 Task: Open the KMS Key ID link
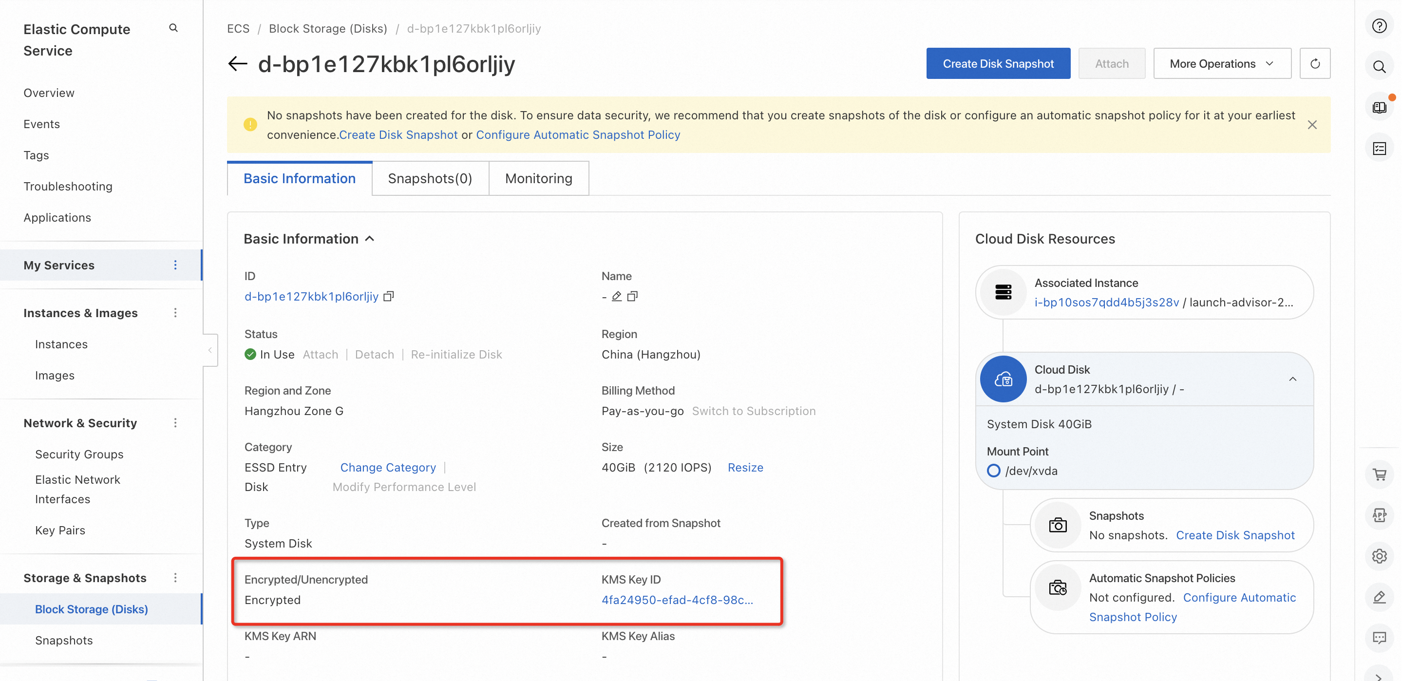(x=677, y=600)
